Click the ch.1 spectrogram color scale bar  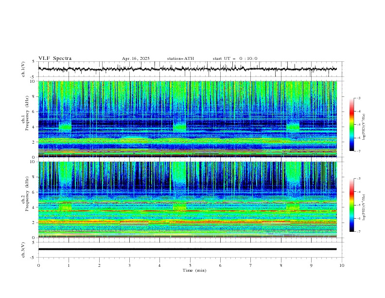pos(351,125)
